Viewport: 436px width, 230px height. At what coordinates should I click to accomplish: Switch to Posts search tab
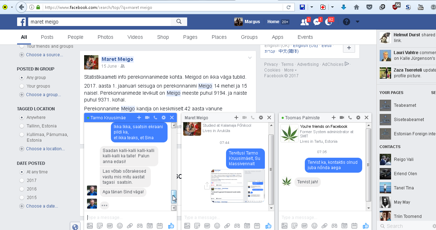pos(47,37)
